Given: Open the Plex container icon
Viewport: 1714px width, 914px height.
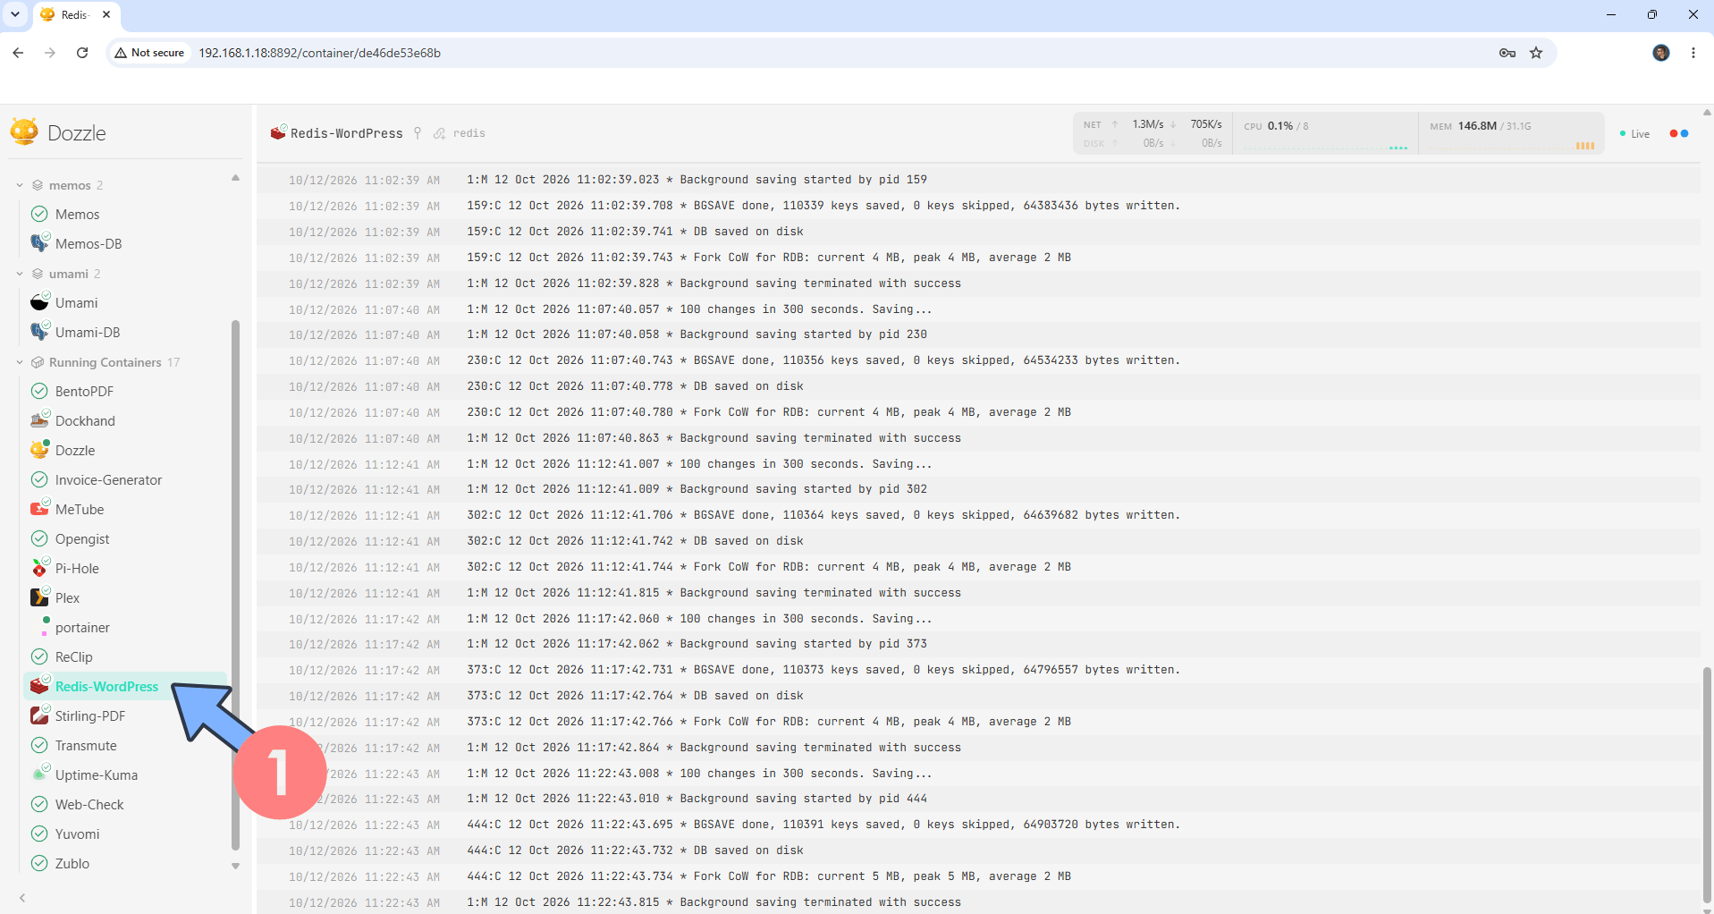Looking at the screenshot, I should click(39, 597).
